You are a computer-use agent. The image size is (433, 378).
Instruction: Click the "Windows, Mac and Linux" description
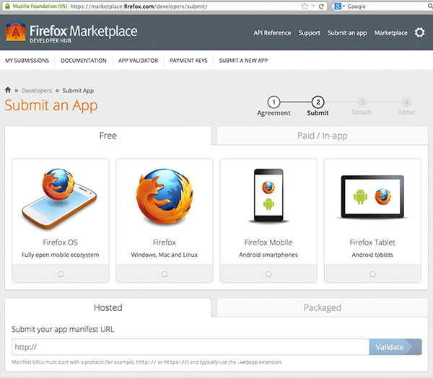tap(165, 255)
